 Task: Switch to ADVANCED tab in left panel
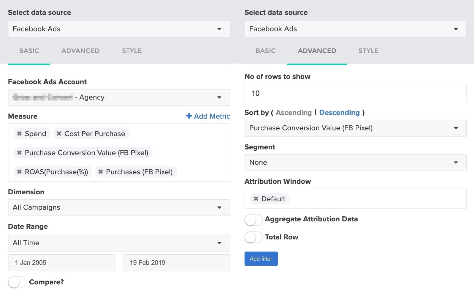point(80,51)
